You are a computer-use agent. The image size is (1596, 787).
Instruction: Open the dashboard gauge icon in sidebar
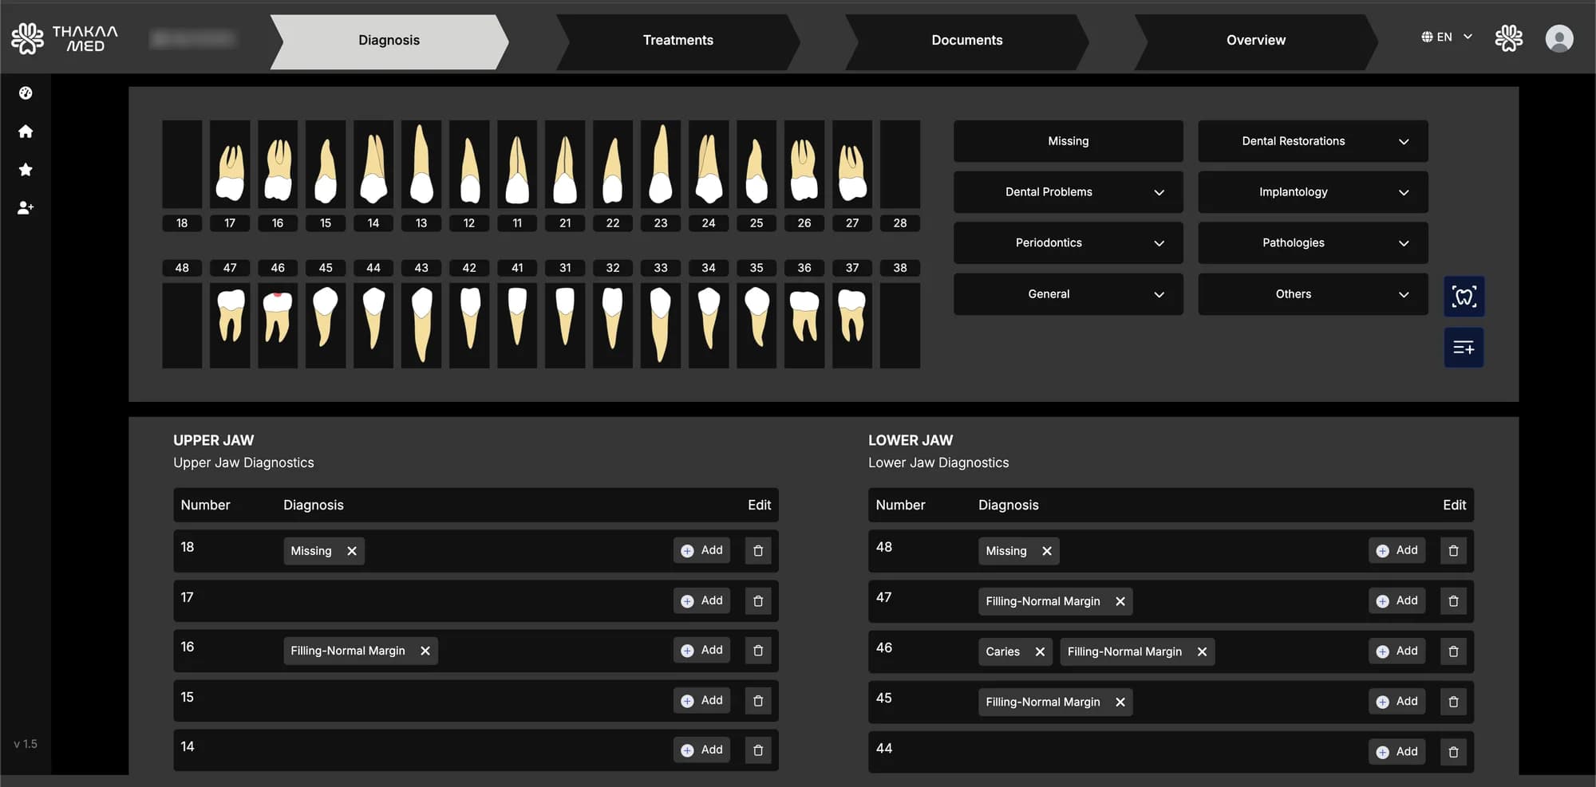click(x=26, y=93)
